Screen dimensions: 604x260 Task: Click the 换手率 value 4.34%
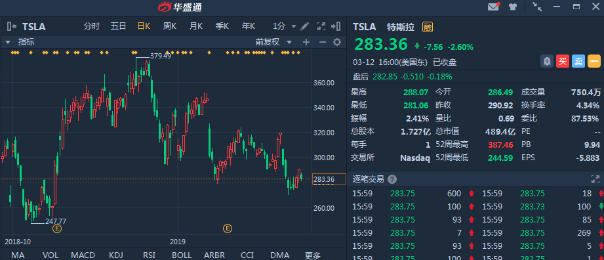pyautogui.click(x=588, y=105)
